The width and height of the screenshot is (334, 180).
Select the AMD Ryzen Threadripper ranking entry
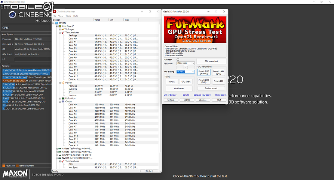(27, 77)
